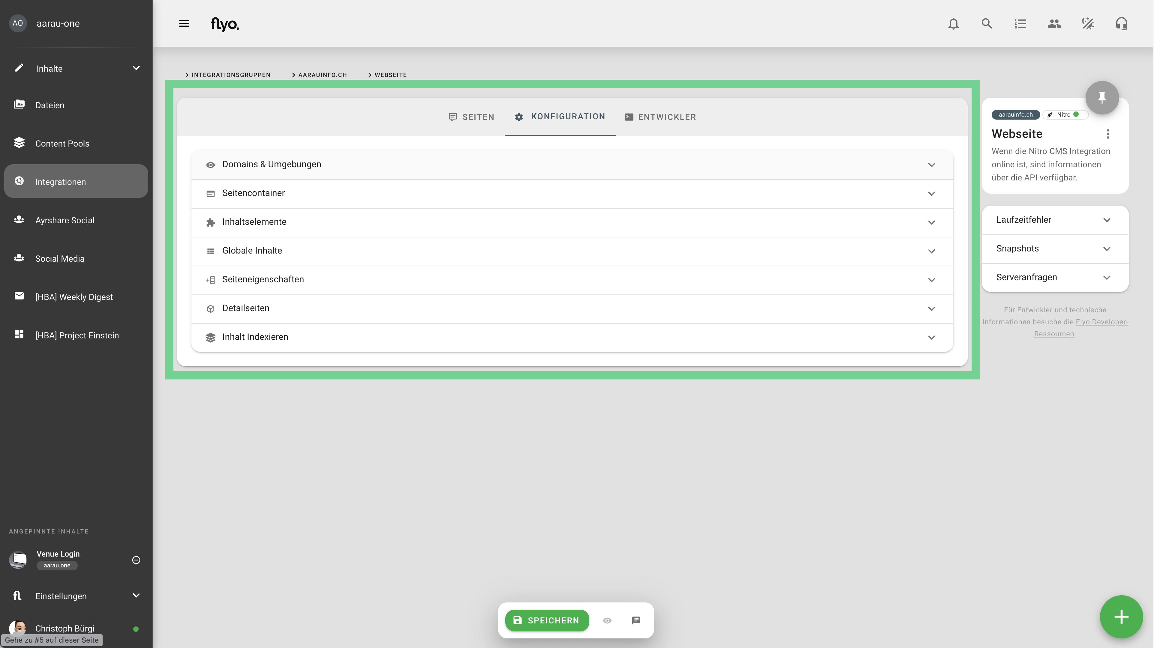Open the Flyo Developer-Ressourcen link

[1101, 322]
